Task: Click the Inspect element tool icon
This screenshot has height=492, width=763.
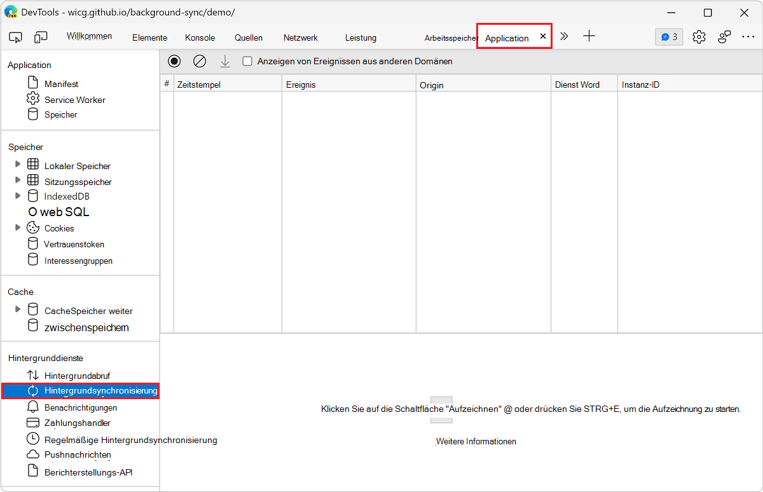Action: click(16, 38)
